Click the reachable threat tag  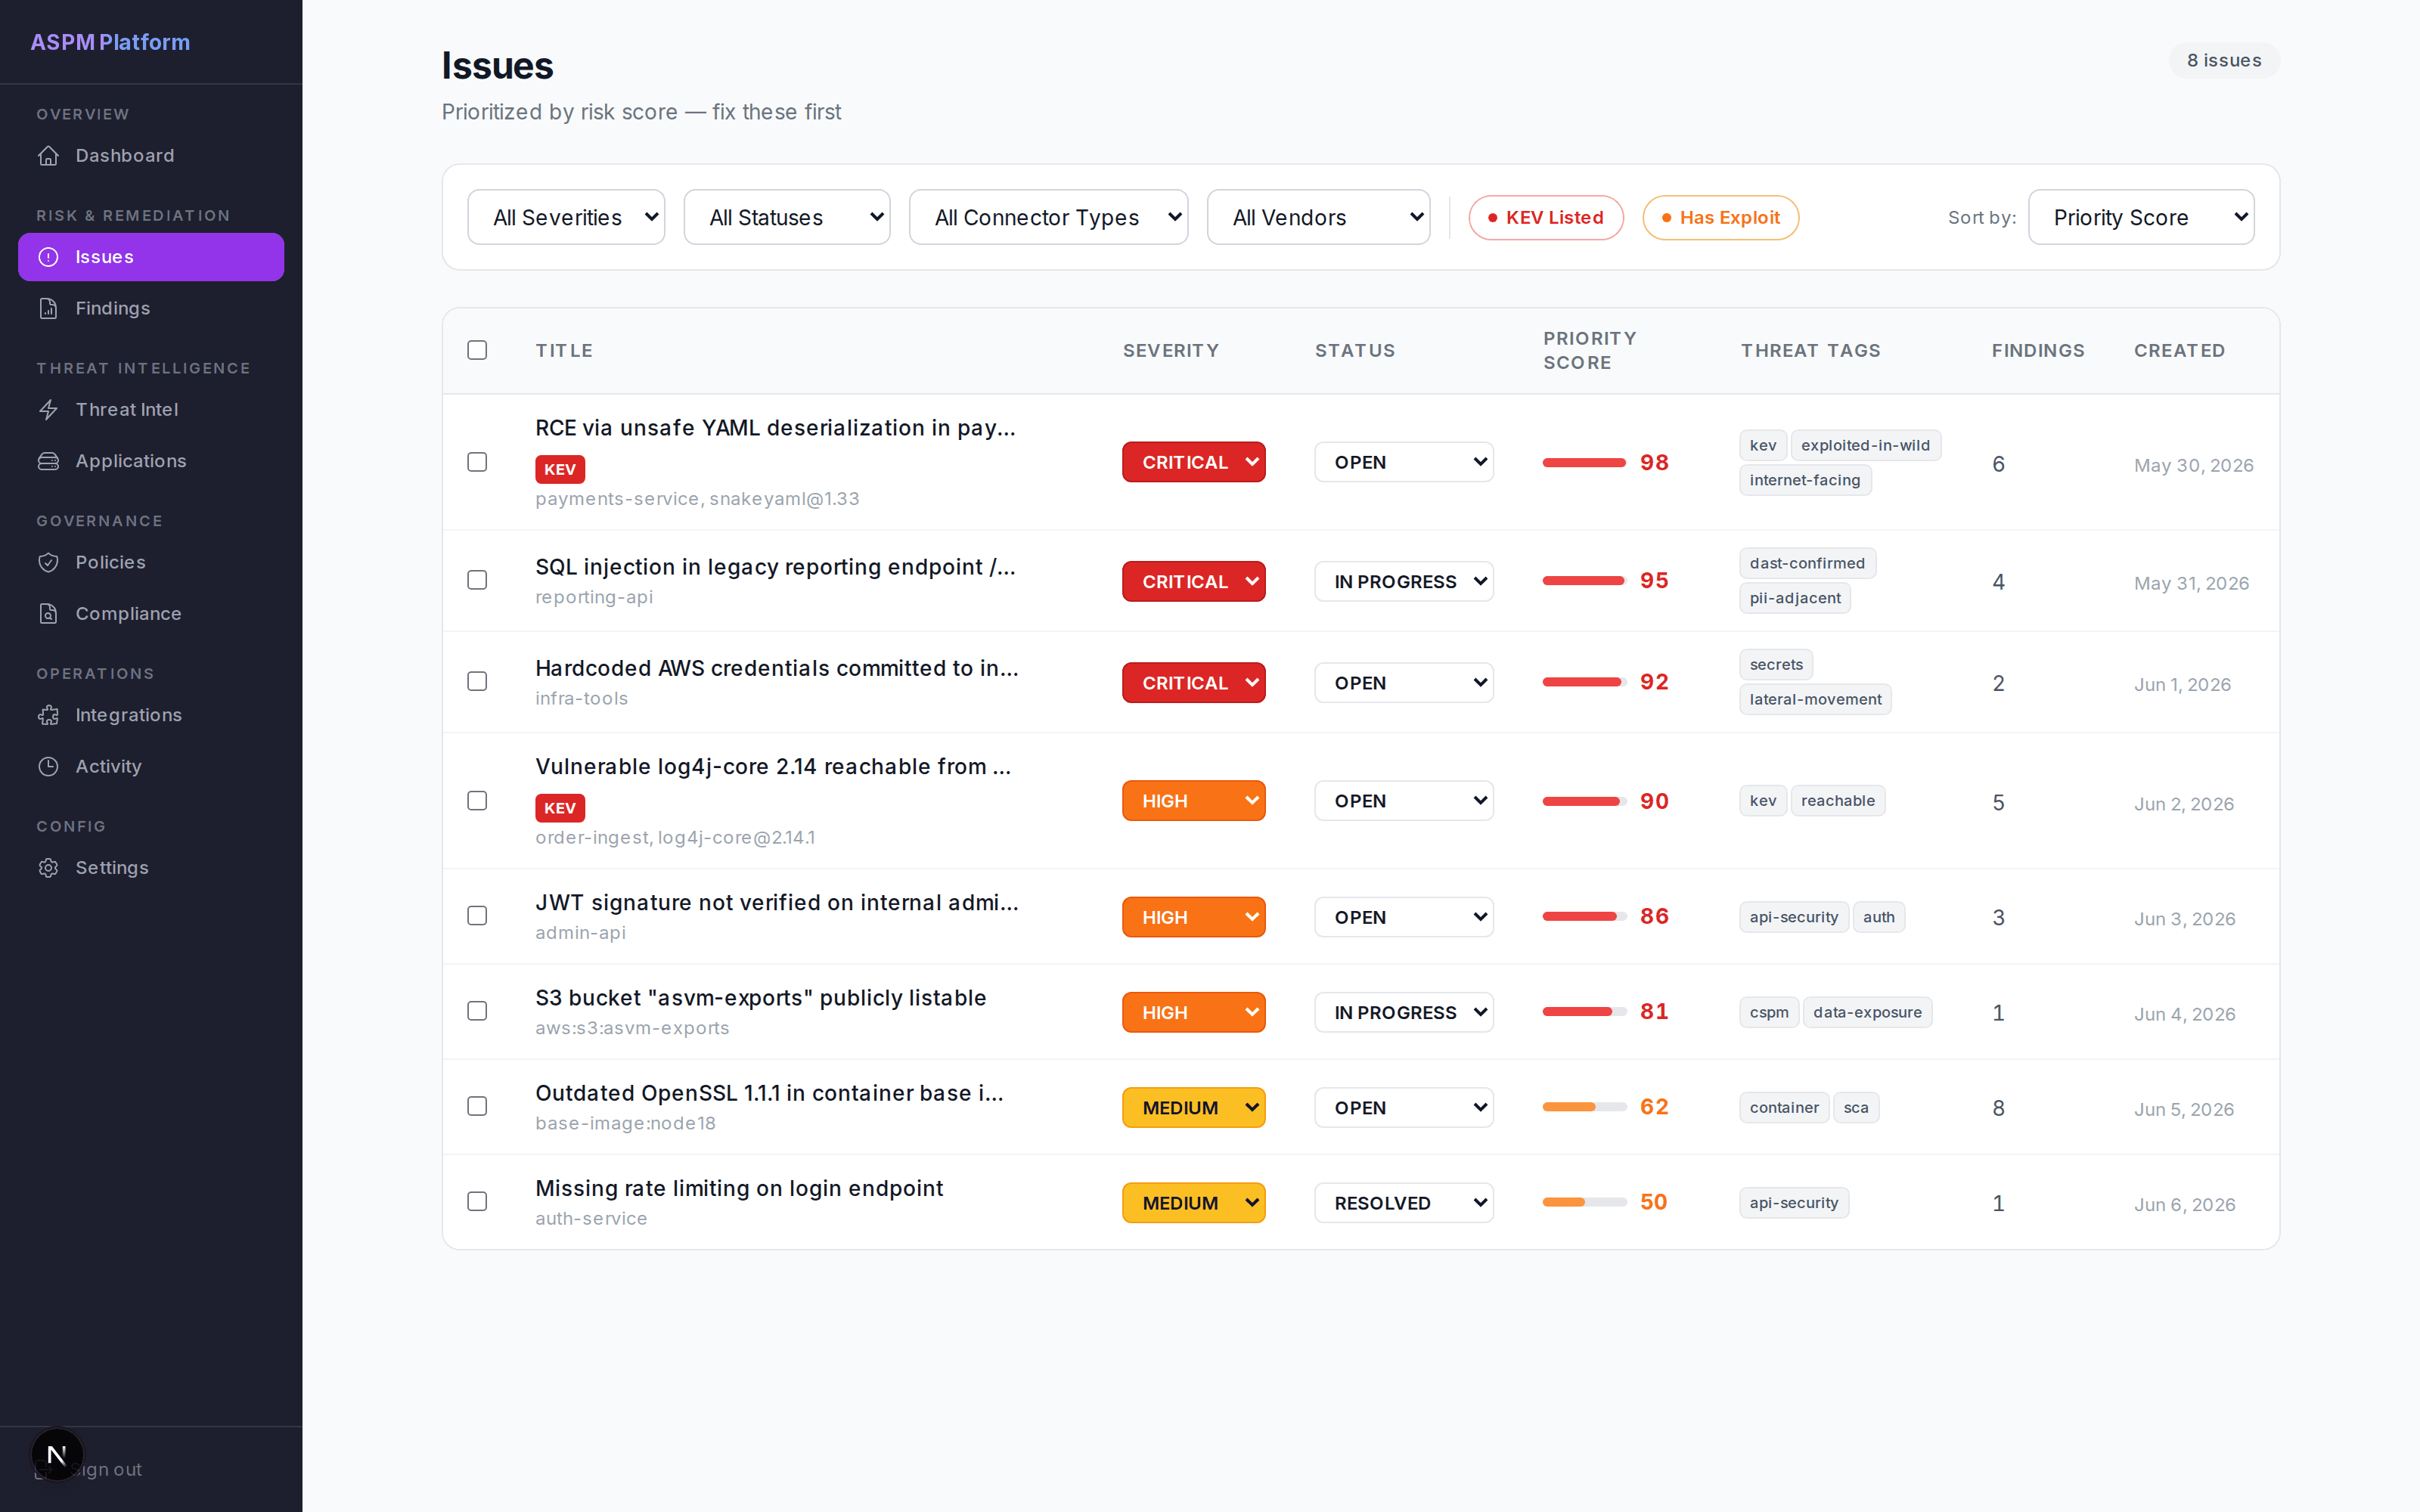click(x=1837, y=801)
